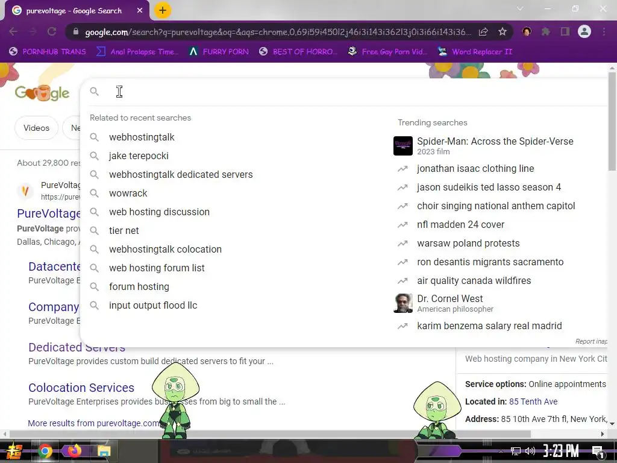The width and height of the screenshot is (617, 463).
Task: Select ron desantis migrants sacramento trend
Action: [490, 262]
